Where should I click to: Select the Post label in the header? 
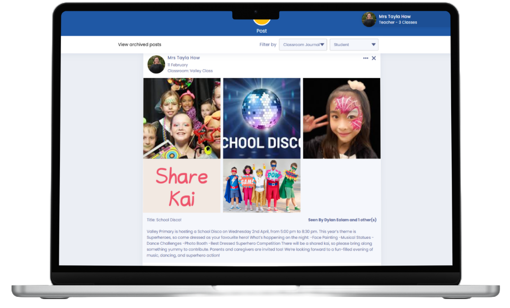coord(261,31)
